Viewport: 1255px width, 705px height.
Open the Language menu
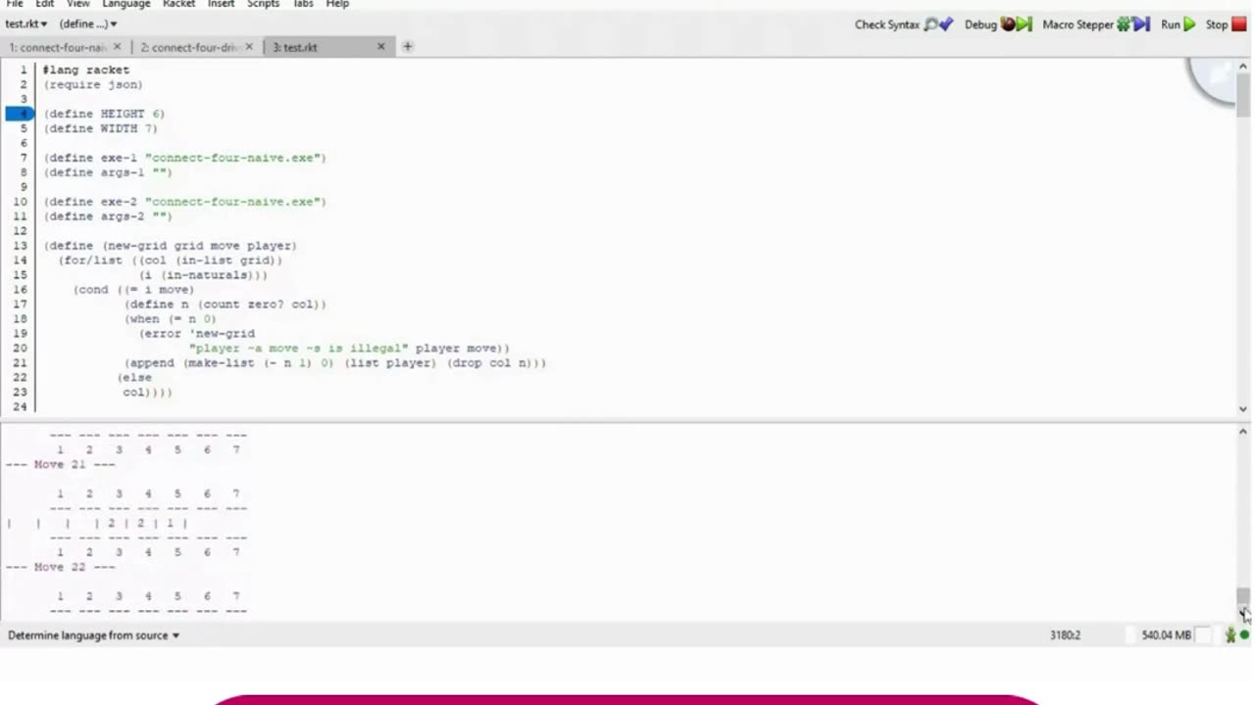point(126,4)
